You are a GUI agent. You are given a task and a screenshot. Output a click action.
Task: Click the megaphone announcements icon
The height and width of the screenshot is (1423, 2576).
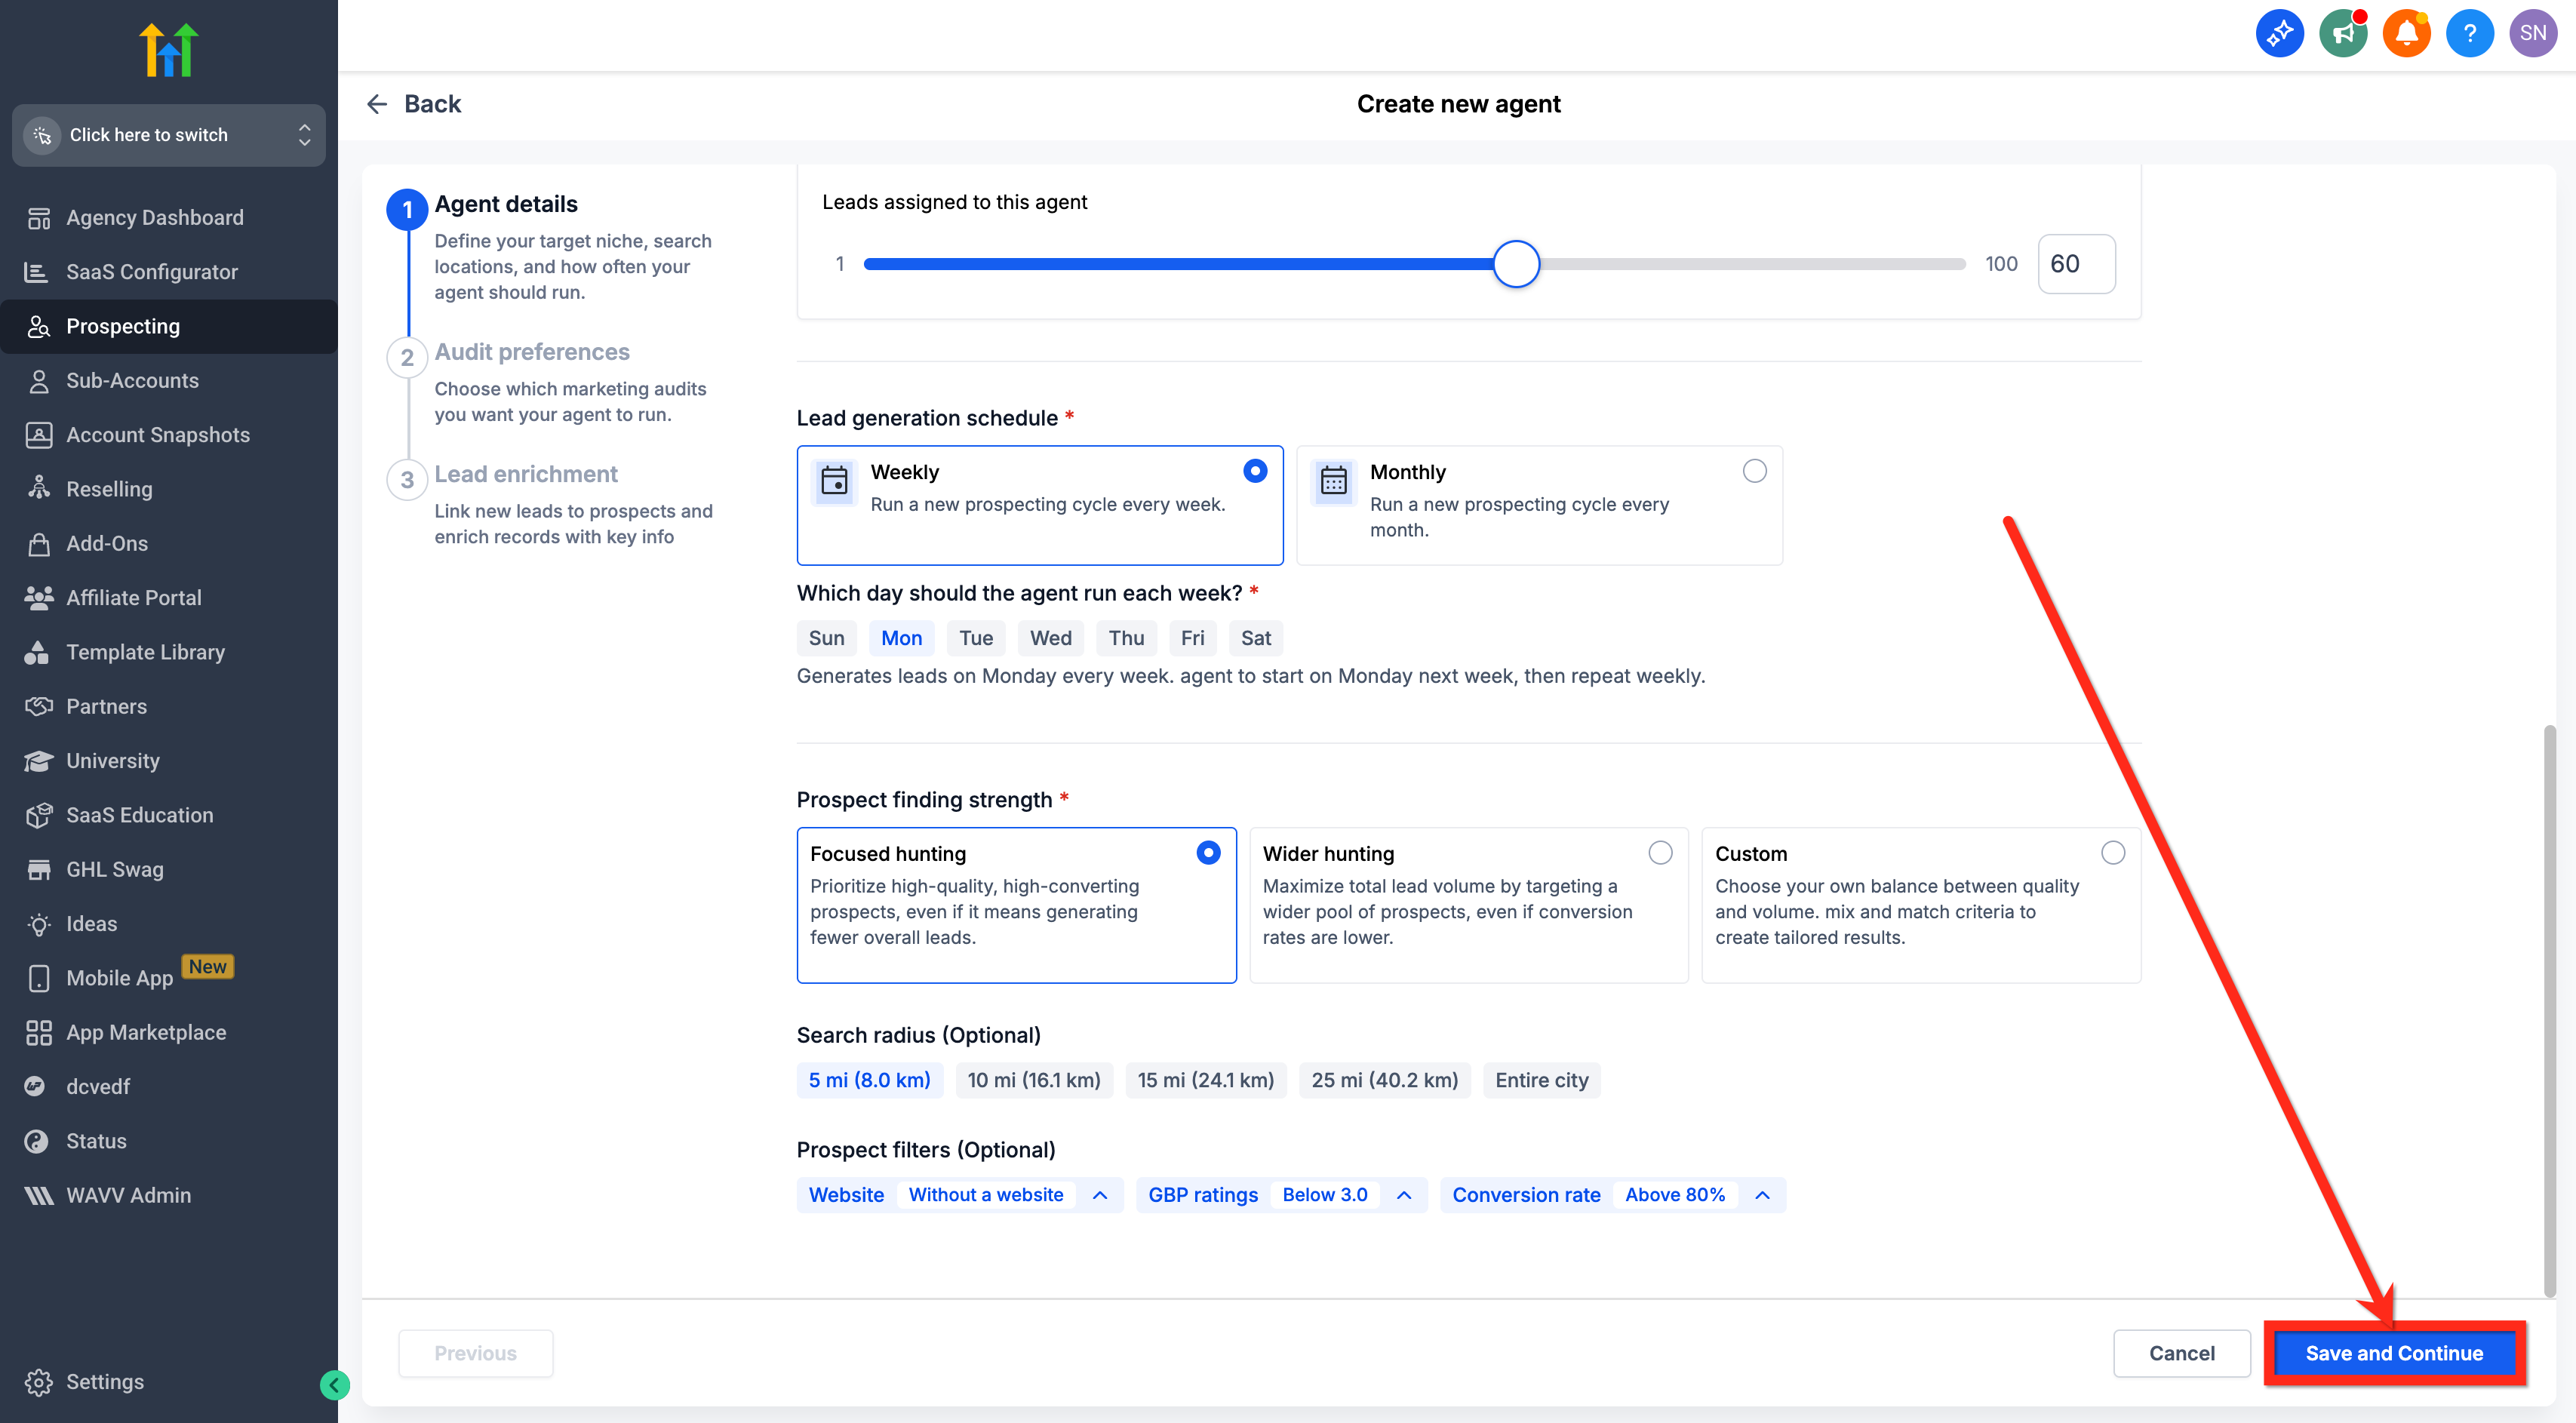click(x=2343, y=33)
